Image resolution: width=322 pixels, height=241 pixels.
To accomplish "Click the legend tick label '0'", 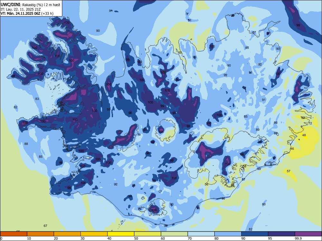I will [x=1, y=238].
